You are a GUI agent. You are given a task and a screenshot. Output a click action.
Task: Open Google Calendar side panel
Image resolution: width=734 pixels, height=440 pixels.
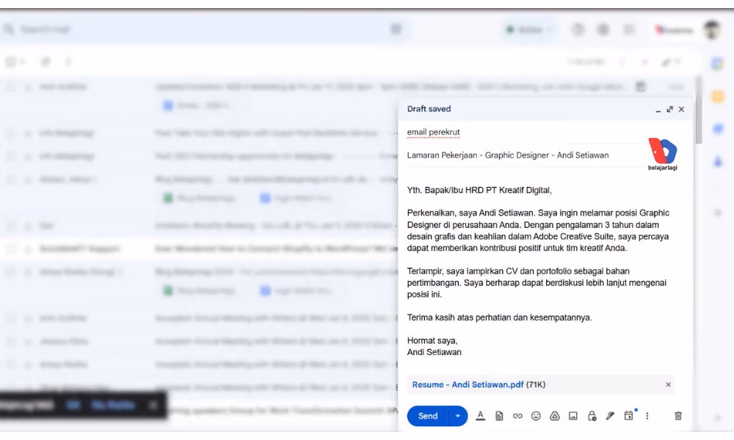click(718, 64)
